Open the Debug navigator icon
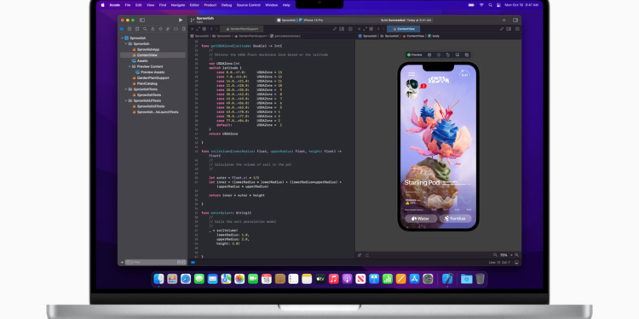The width and height of the screenshot is (639, 319). pos(168,29)
